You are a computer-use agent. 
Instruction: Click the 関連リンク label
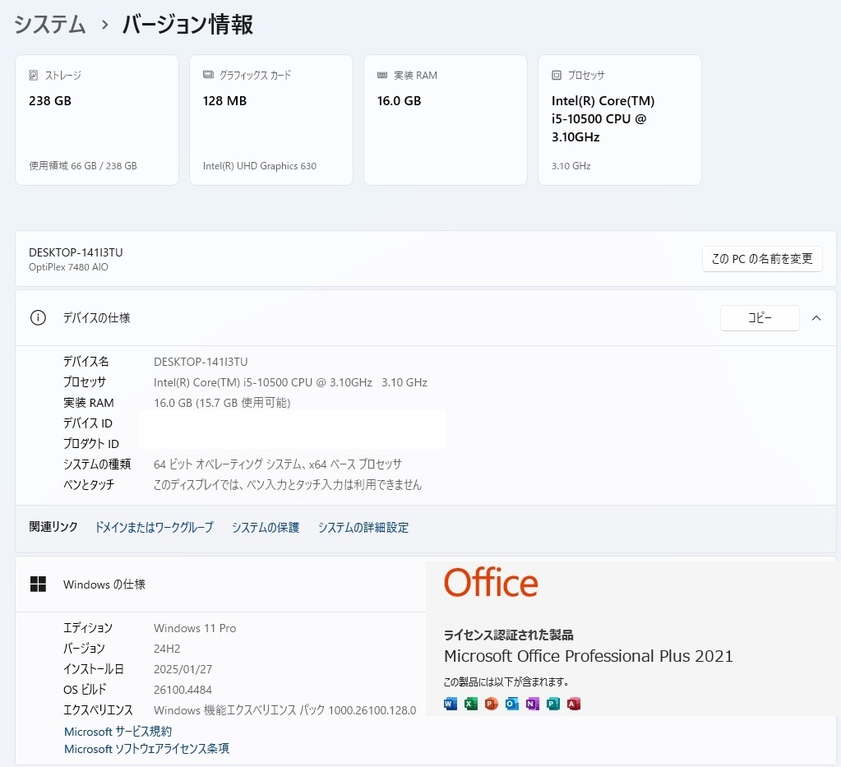pos(53,527)
